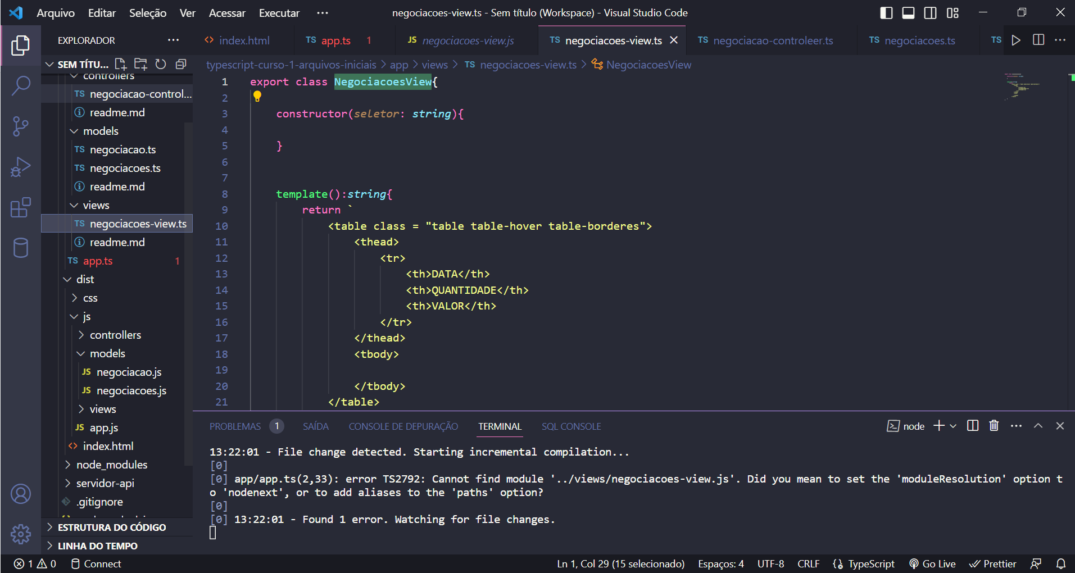This screenshot has width=1075, height=573.
Task: Click Connect in status bar
Action: tap(96, 563)
